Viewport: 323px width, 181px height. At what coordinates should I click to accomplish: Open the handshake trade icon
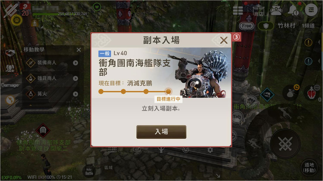[x=10, y=53]
